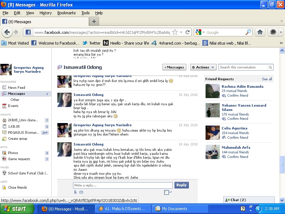Open PEGASUS group in sidebar
The height and width of the screenshot is (214, 285).
click(x=23, y=132)
